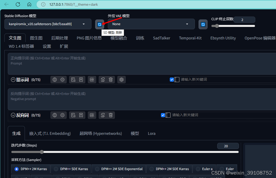Screen dimensions: 276x178
Task: Open PNG 图片信息 tab
Action: click(x=89, y=38)
